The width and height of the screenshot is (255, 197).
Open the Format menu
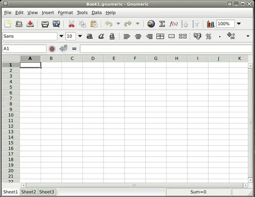click(65, 13)
